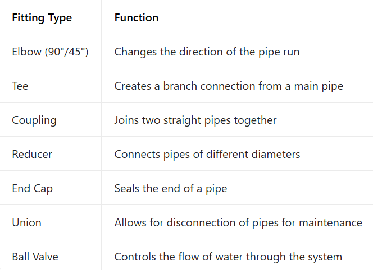Select 'Controls the flow of water' cell

tap(228, 257)
